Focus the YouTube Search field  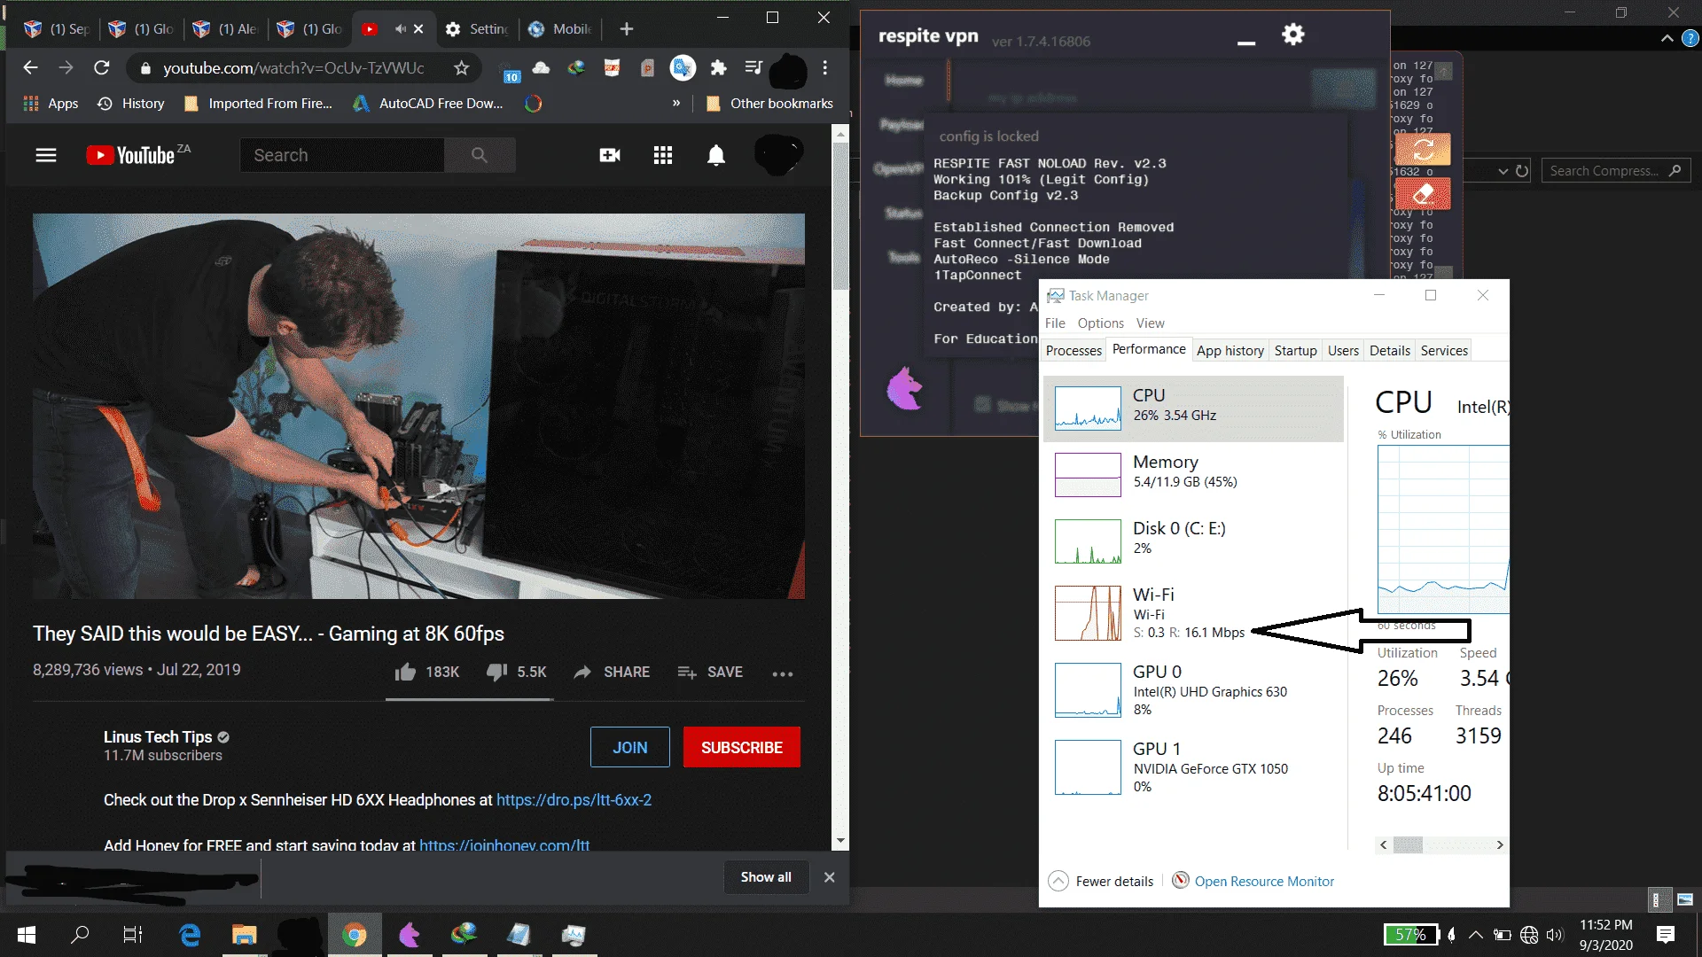[x=342, y=155]
